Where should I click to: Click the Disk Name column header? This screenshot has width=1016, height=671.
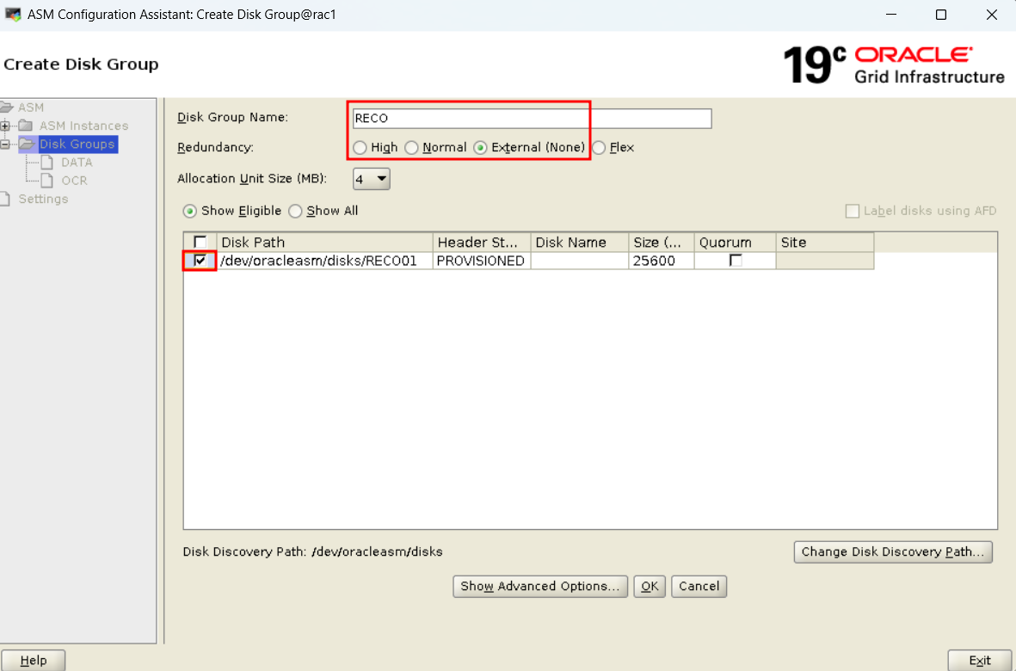pyautogui.click(x=579, y=243)
